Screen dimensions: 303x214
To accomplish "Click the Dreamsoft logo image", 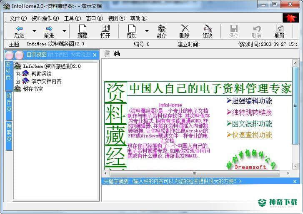I will 251,160.
